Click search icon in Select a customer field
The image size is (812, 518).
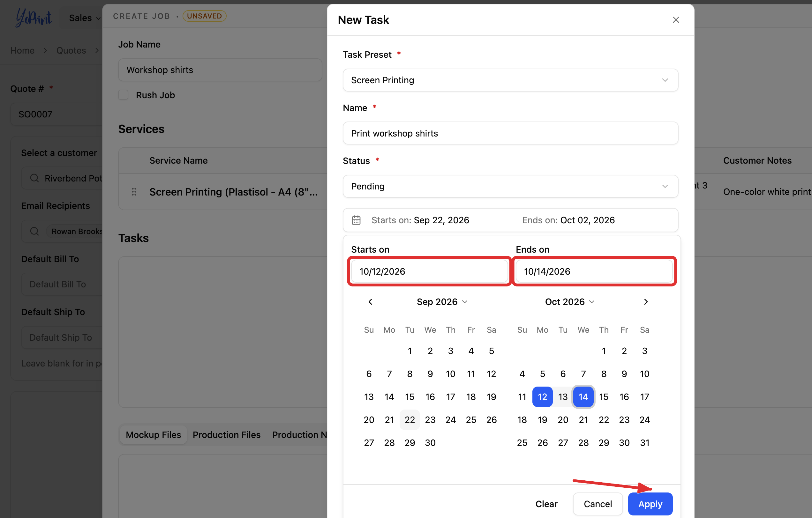pyautogui.click(x=34, y=178)
